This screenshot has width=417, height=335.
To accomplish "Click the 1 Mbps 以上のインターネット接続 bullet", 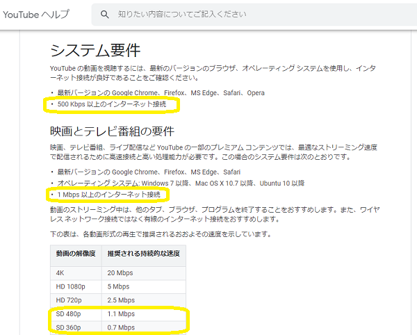I will 109,195.
